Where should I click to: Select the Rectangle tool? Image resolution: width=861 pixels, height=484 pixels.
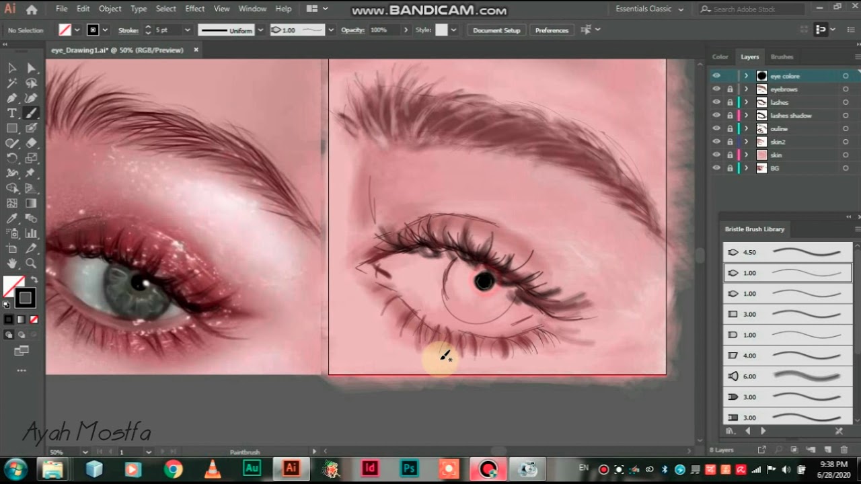[12, 128]
